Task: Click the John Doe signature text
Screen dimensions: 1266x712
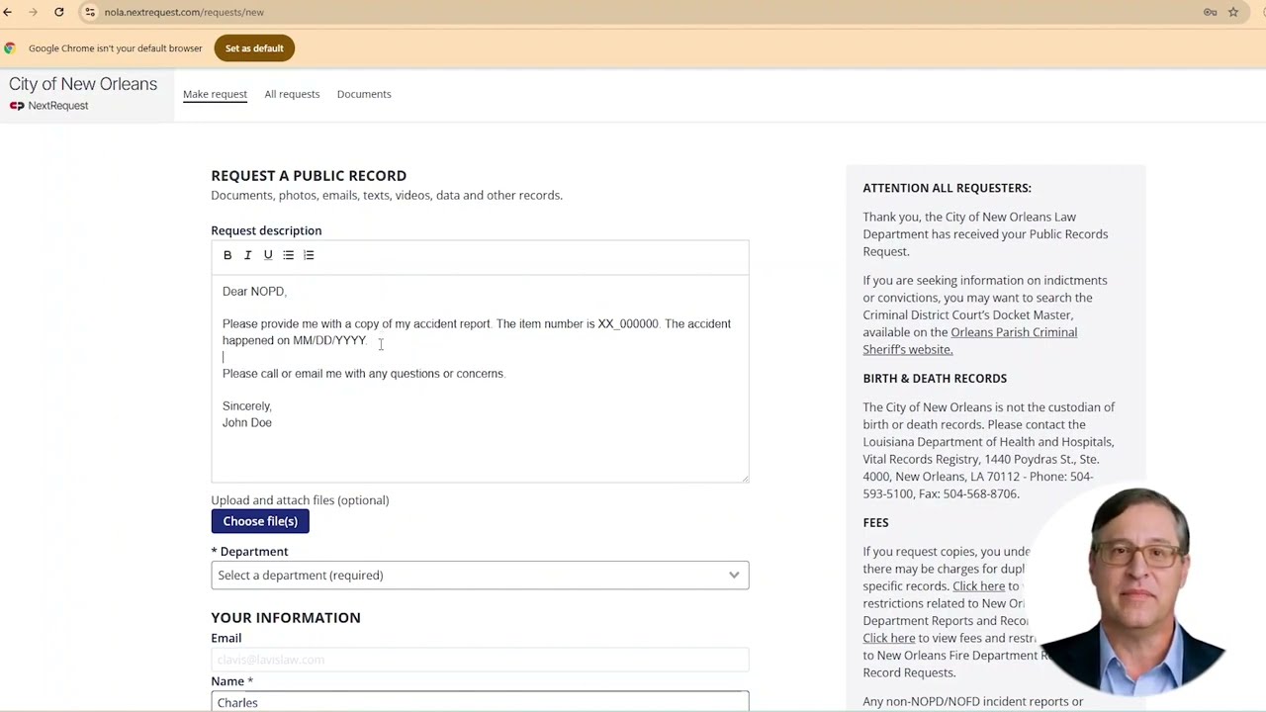Action: point(247,422)
